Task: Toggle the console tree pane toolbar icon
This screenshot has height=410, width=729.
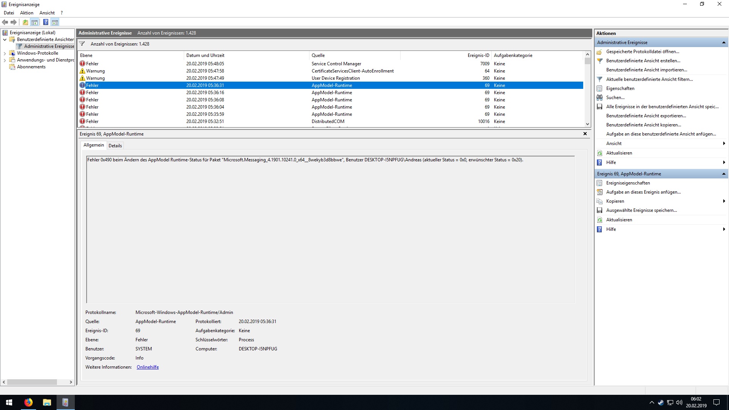Action: 35,22
